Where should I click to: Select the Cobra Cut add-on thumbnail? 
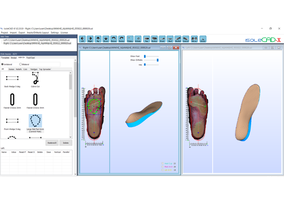pyautogui.click(x=35, y=80)
